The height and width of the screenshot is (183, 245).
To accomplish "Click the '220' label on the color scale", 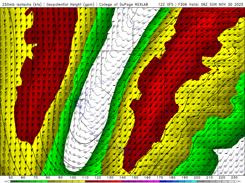I will coord(222,178).
